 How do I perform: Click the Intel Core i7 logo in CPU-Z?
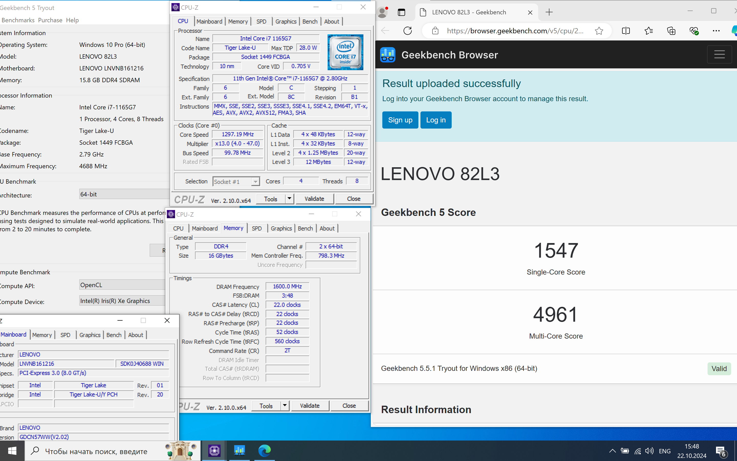coord(345,52)
